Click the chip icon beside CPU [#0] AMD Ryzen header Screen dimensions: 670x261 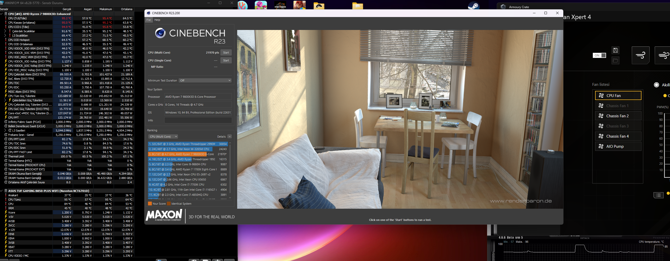(6, 14)
